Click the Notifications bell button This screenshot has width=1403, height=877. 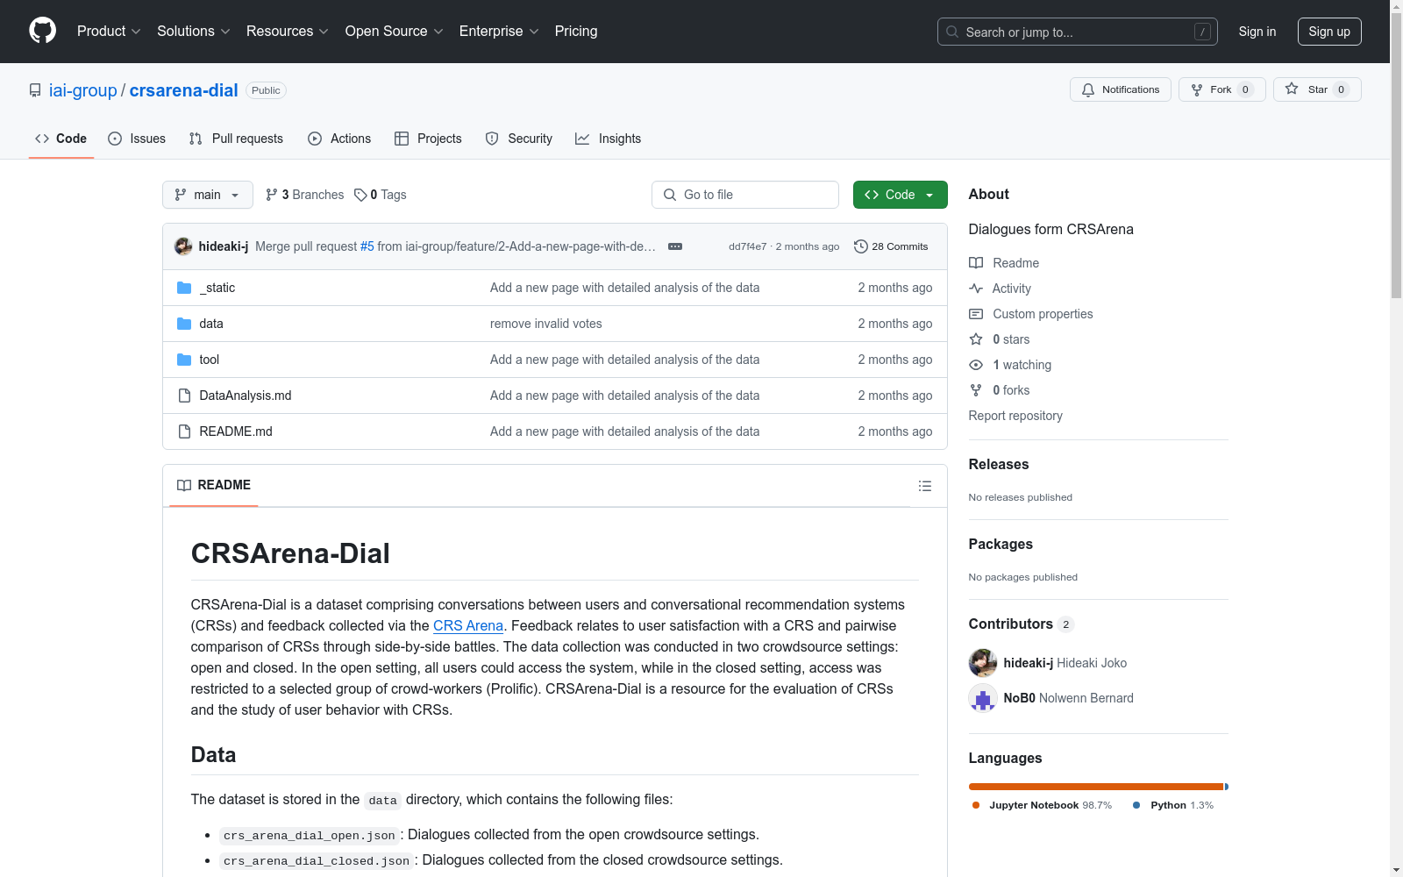click(x=1121, y=89)
